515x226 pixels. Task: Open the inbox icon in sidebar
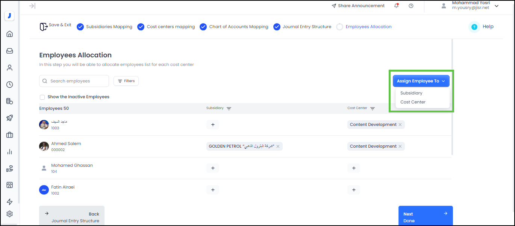tap(10, 51)
